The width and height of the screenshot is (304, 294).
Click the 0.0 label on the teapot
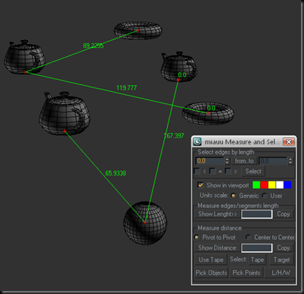pos(182,75)
